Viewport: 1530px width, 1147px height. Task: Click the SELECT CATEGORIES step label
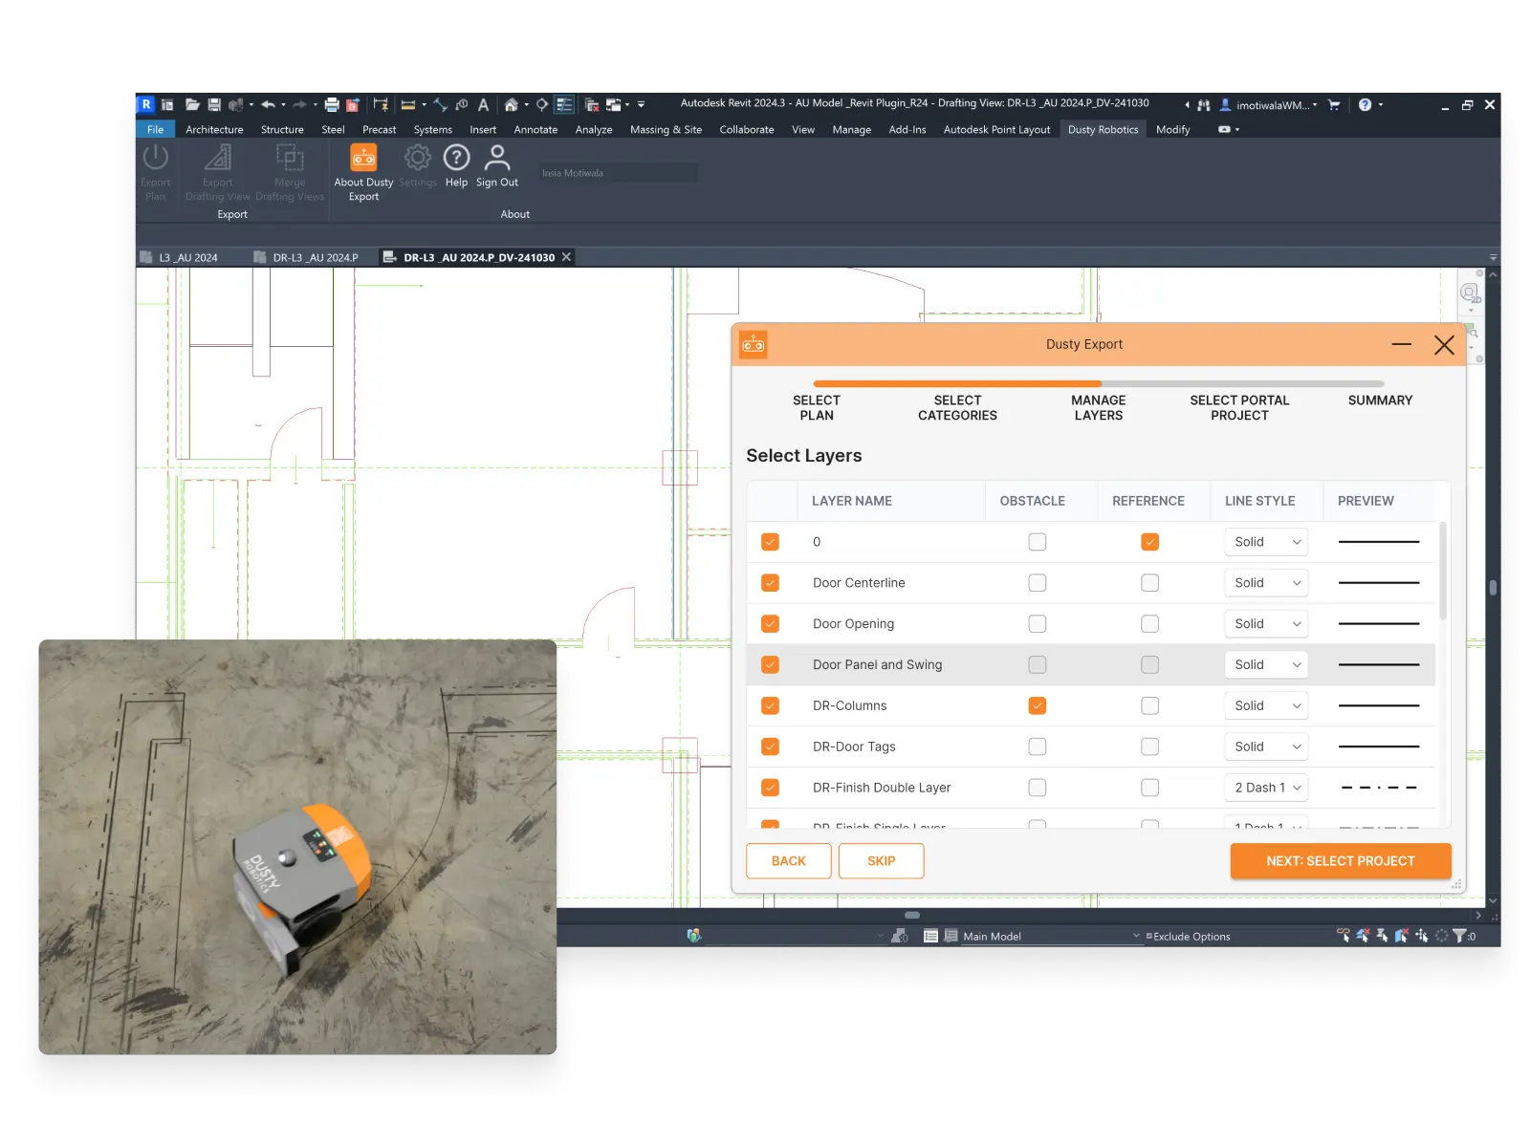tap(957, 408)
